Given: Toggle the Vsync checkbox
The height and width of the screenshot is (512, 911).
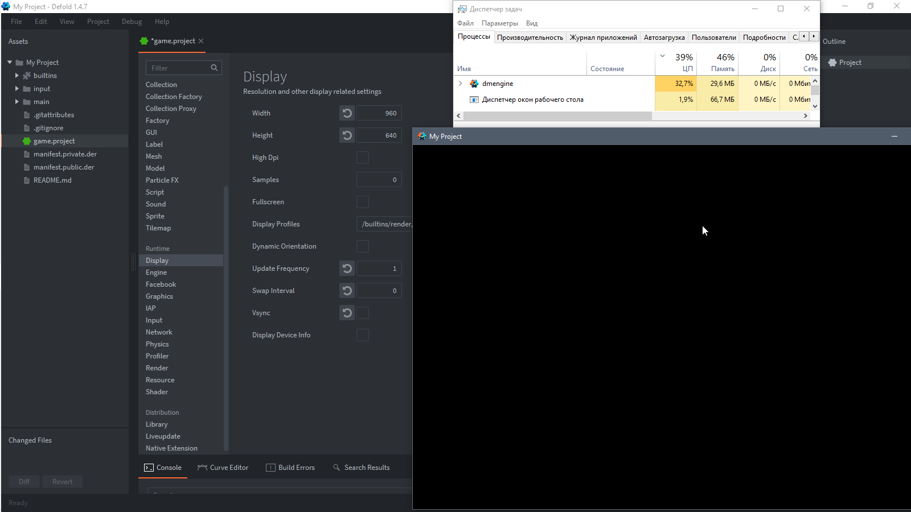Looking at the screenshot, I should pyautogui.click(x=363, y=313).
